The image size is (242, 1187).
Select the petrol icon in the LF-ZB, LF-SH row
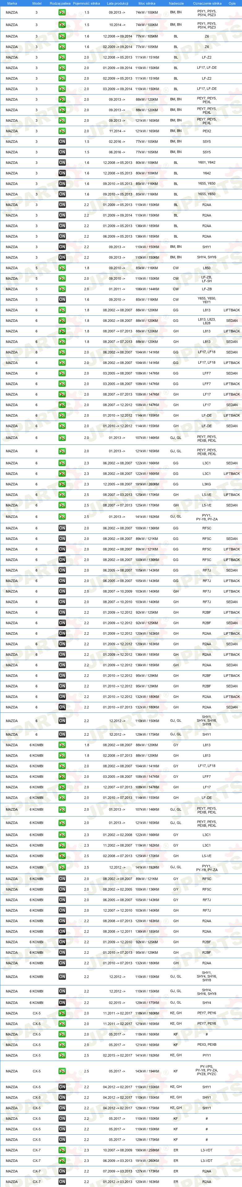click(x=62, y=278)
